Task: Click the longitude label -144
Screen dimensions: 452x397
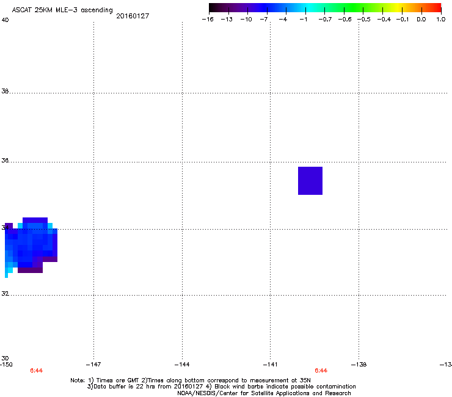Action: pyautogui.click(x=182, y=365)
